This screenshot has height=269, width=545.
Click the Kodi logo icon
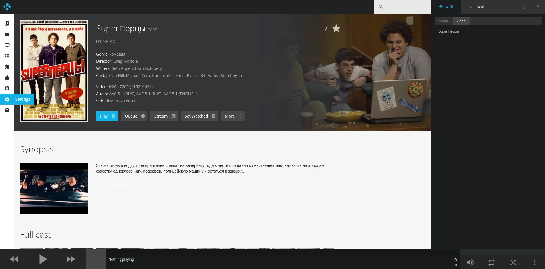click(7, 7)
